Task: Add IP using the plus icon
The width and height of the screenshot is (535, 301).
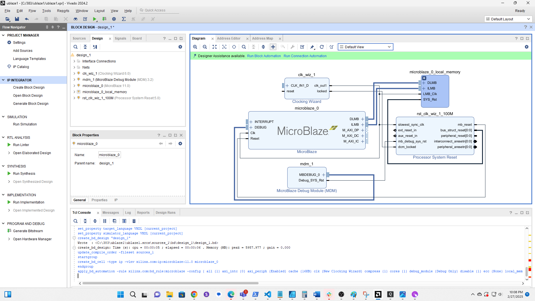Action: (273, 47)
